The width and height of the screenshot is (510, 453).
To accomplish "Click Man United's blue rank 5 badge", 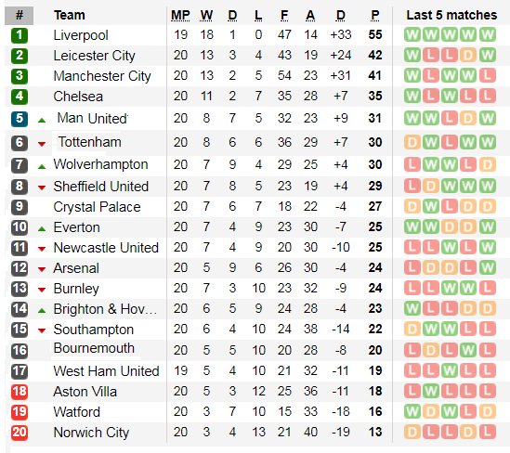I will (20, 119).
